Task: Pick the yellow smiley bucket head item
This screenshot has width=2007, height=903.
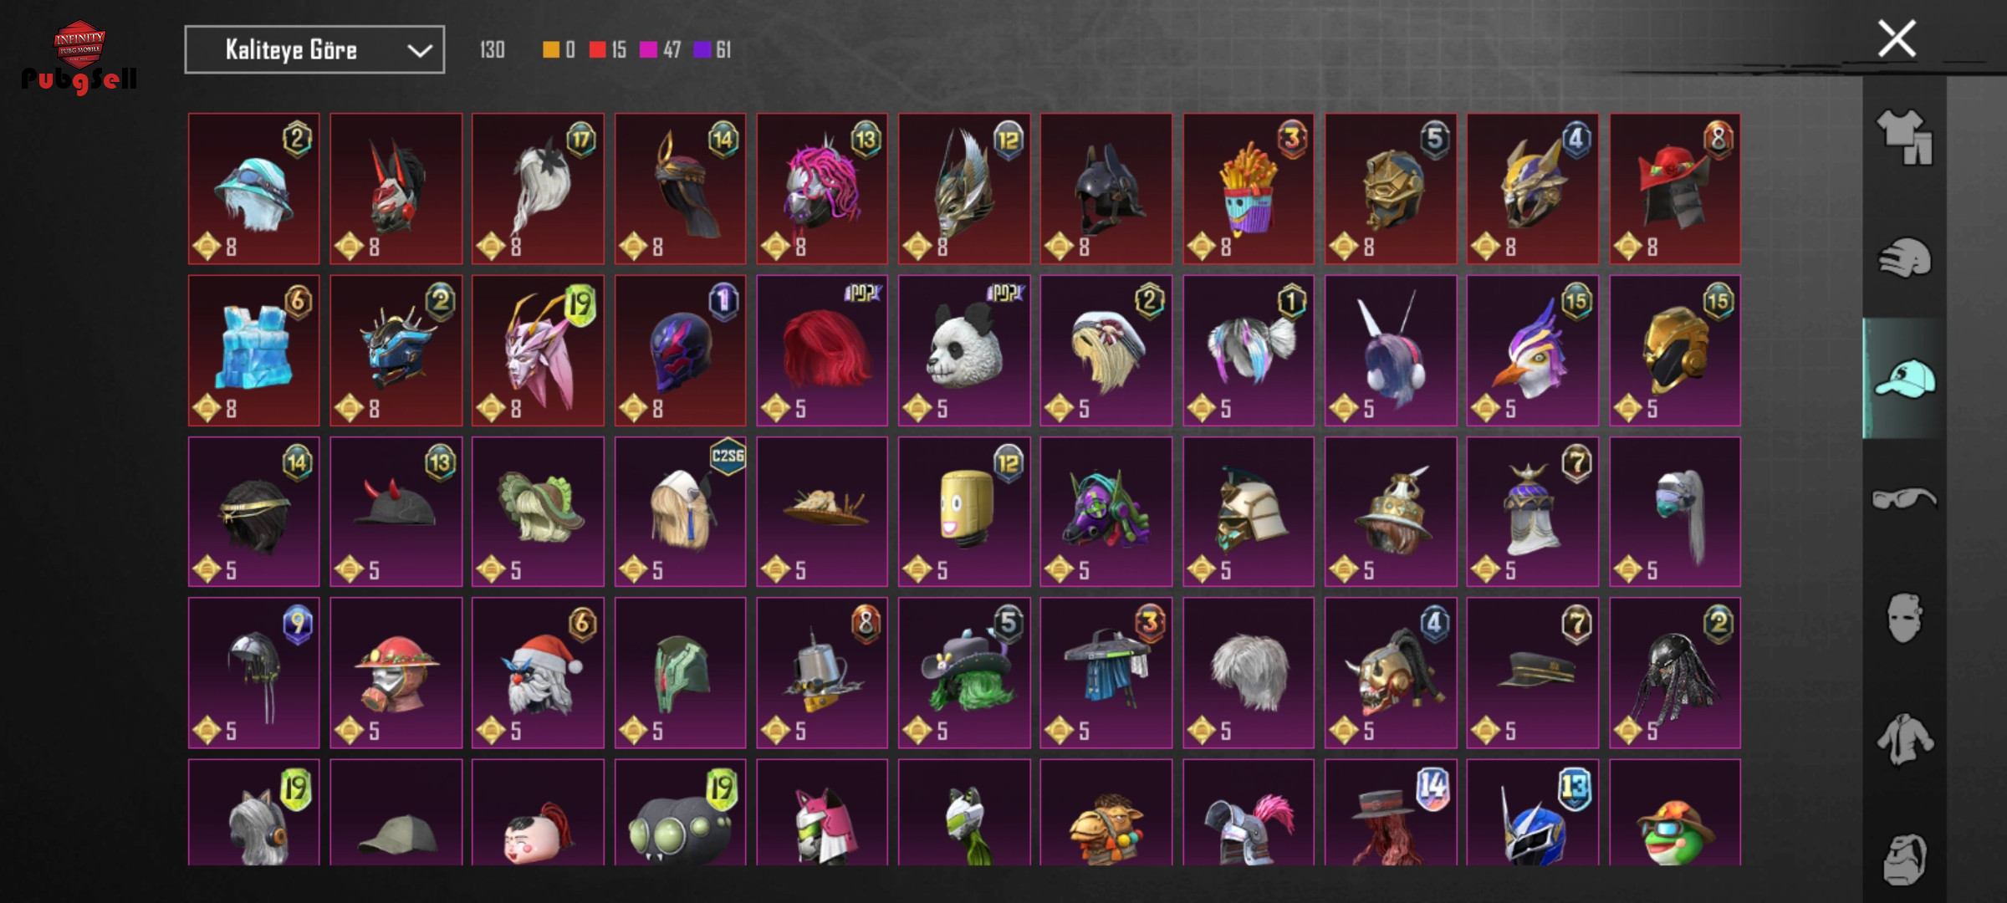Action: pos(964,512)
